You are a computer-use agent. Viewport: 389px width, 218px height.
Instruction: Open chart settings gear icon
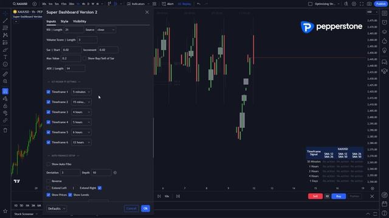[x=354, y=4]
